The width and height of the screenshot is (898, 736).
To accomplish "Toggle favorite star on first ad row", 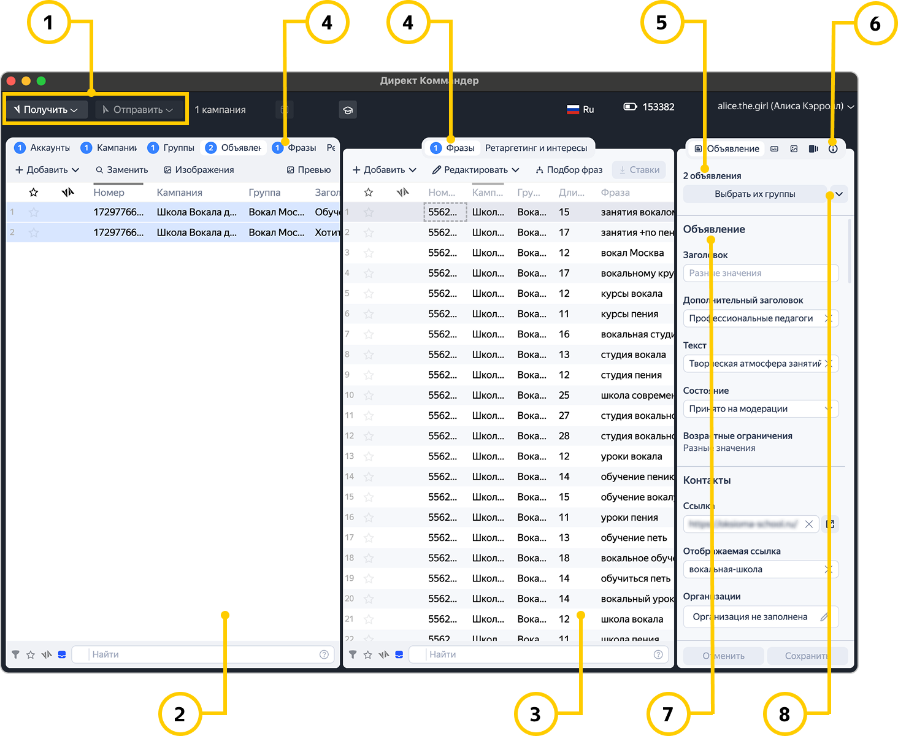I will point(34,212).
